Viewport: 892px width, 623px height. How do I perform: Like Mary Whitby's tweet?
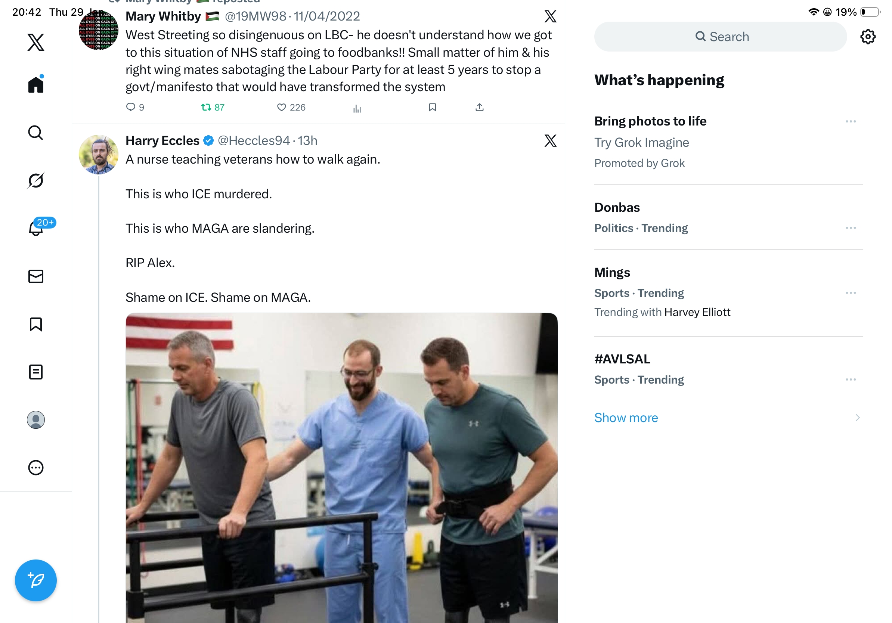click(x=281, y=107)
